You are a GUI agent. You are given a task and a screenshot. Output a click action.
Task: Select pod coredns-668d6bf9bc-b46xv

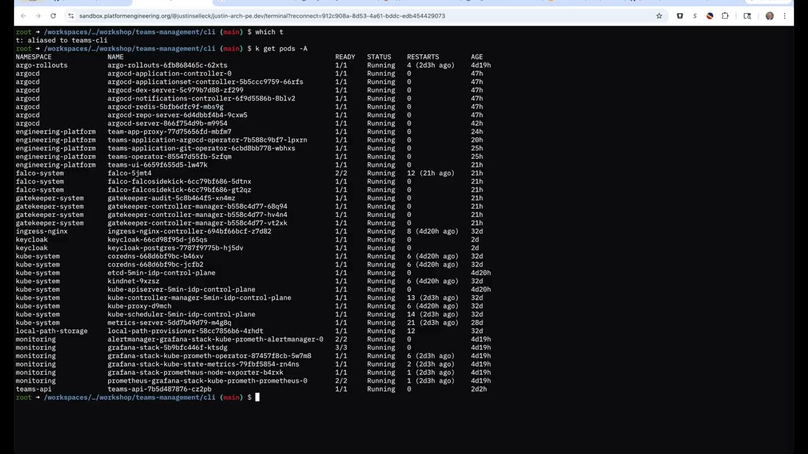[155, 256]
